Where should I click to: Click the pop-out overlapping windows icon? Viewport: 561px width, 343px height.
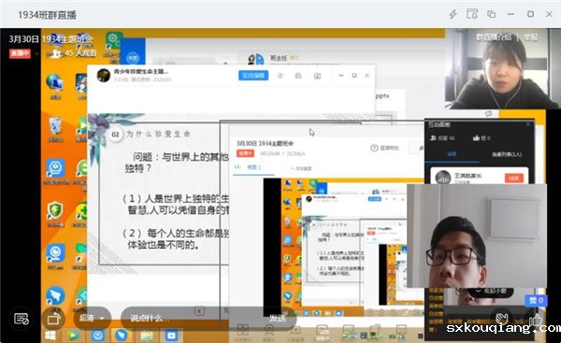(491, 14)
